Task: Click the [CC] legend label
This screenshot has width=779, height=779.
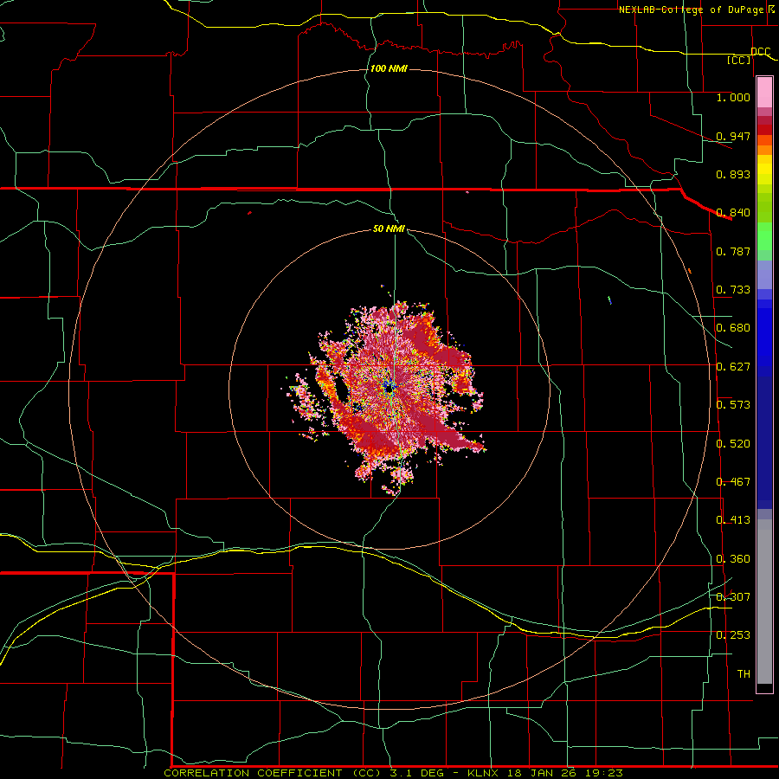Action: 739,60
